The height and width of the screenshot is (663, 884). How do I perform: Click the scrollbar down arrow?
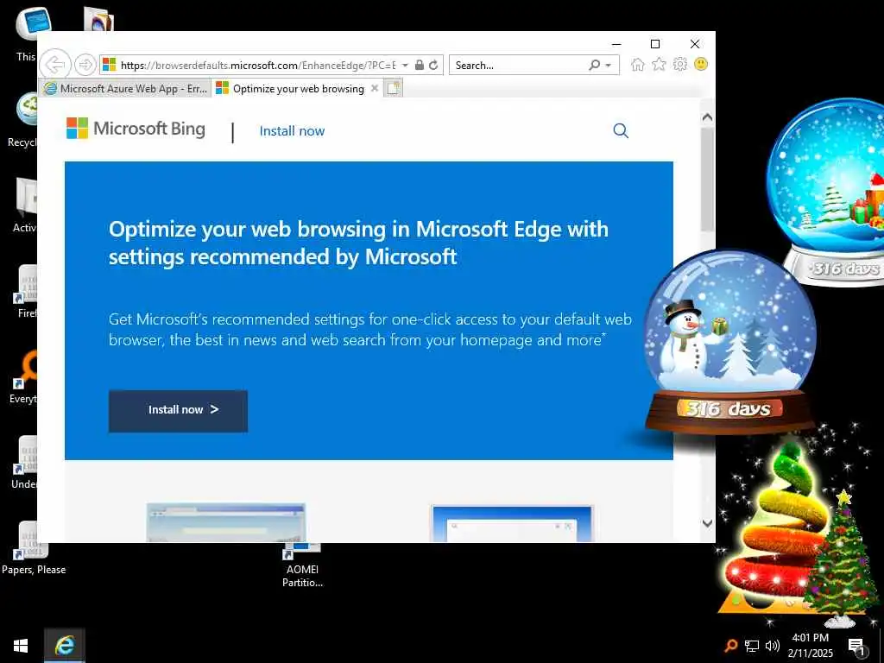pos(708,523)
